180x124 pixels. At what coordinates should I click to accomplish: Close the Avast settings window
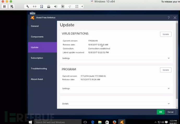(x=175, y=18)
